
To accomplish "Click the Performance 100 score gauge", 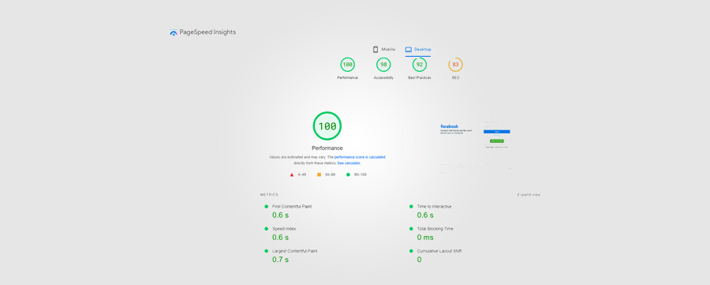I will pyautogui.click(x=347, y=65).
